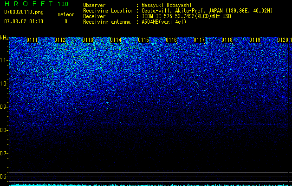The width and height of the screenshot is (292, 186).
Task: Click the Observer label
Action: tap(94, 5)
